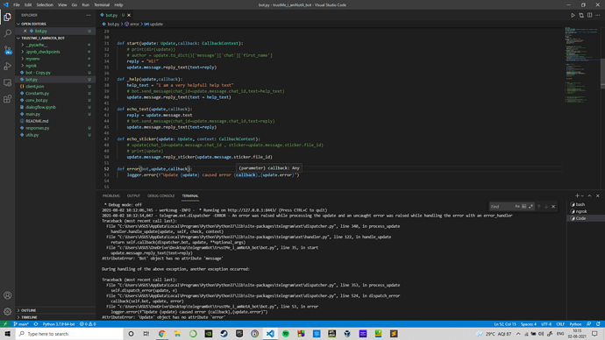Open the Explorer view in activity bar
605x340 pixels.
click(x=7, y=17)
